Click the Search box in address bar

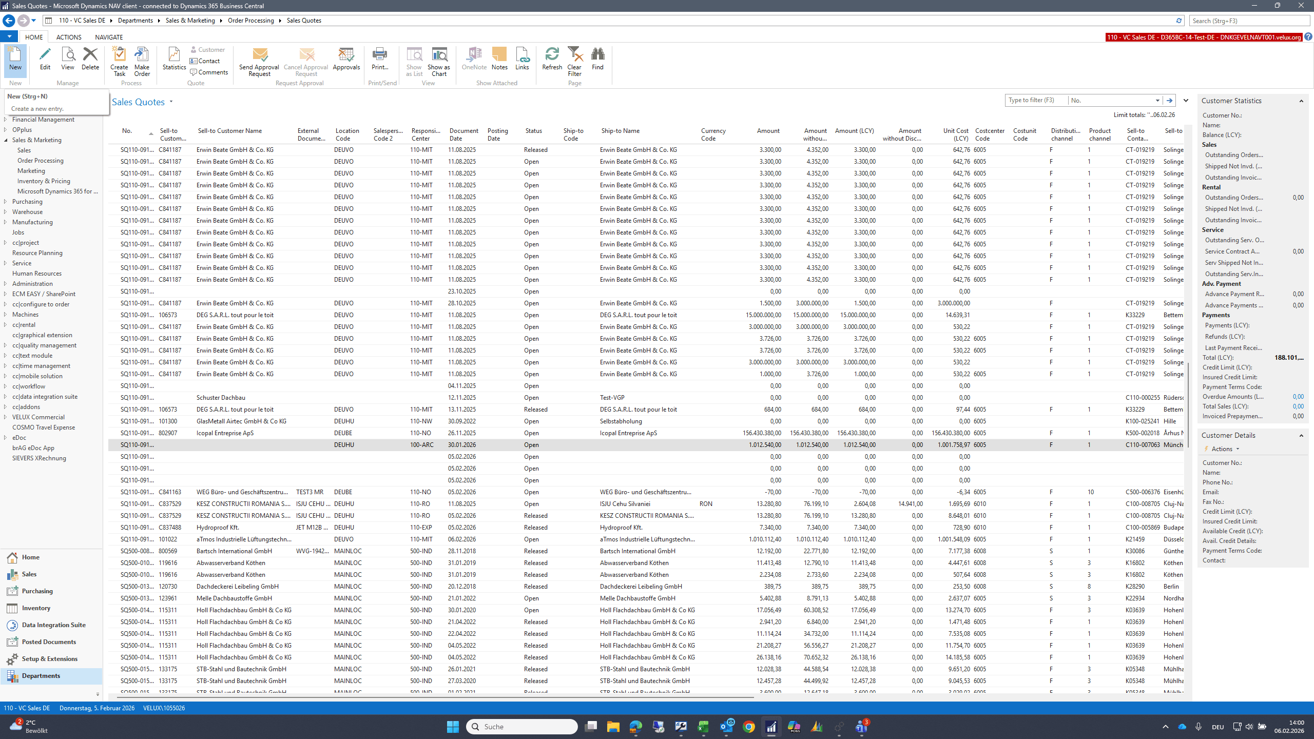[1250, 21]
